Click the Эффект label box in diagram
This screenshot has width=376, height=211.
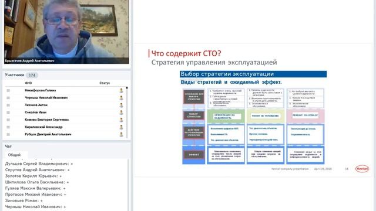tap(194, 155)
